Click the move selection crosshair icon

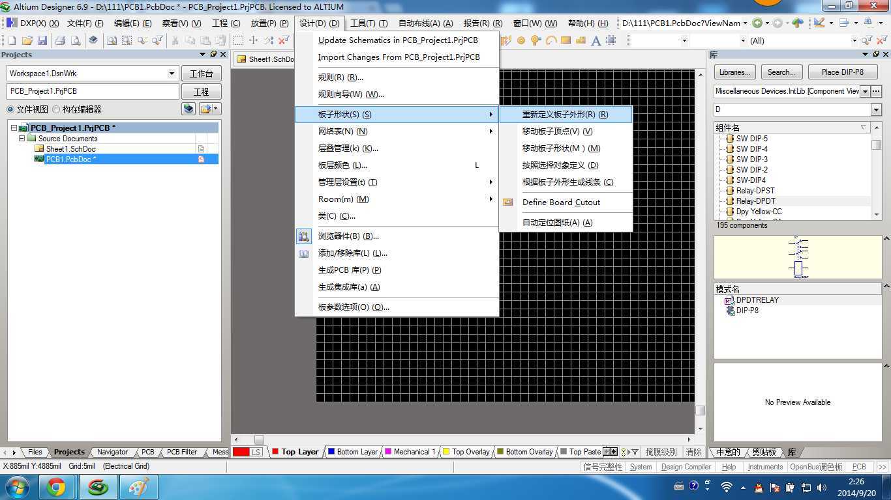click(x=254, y=40)
